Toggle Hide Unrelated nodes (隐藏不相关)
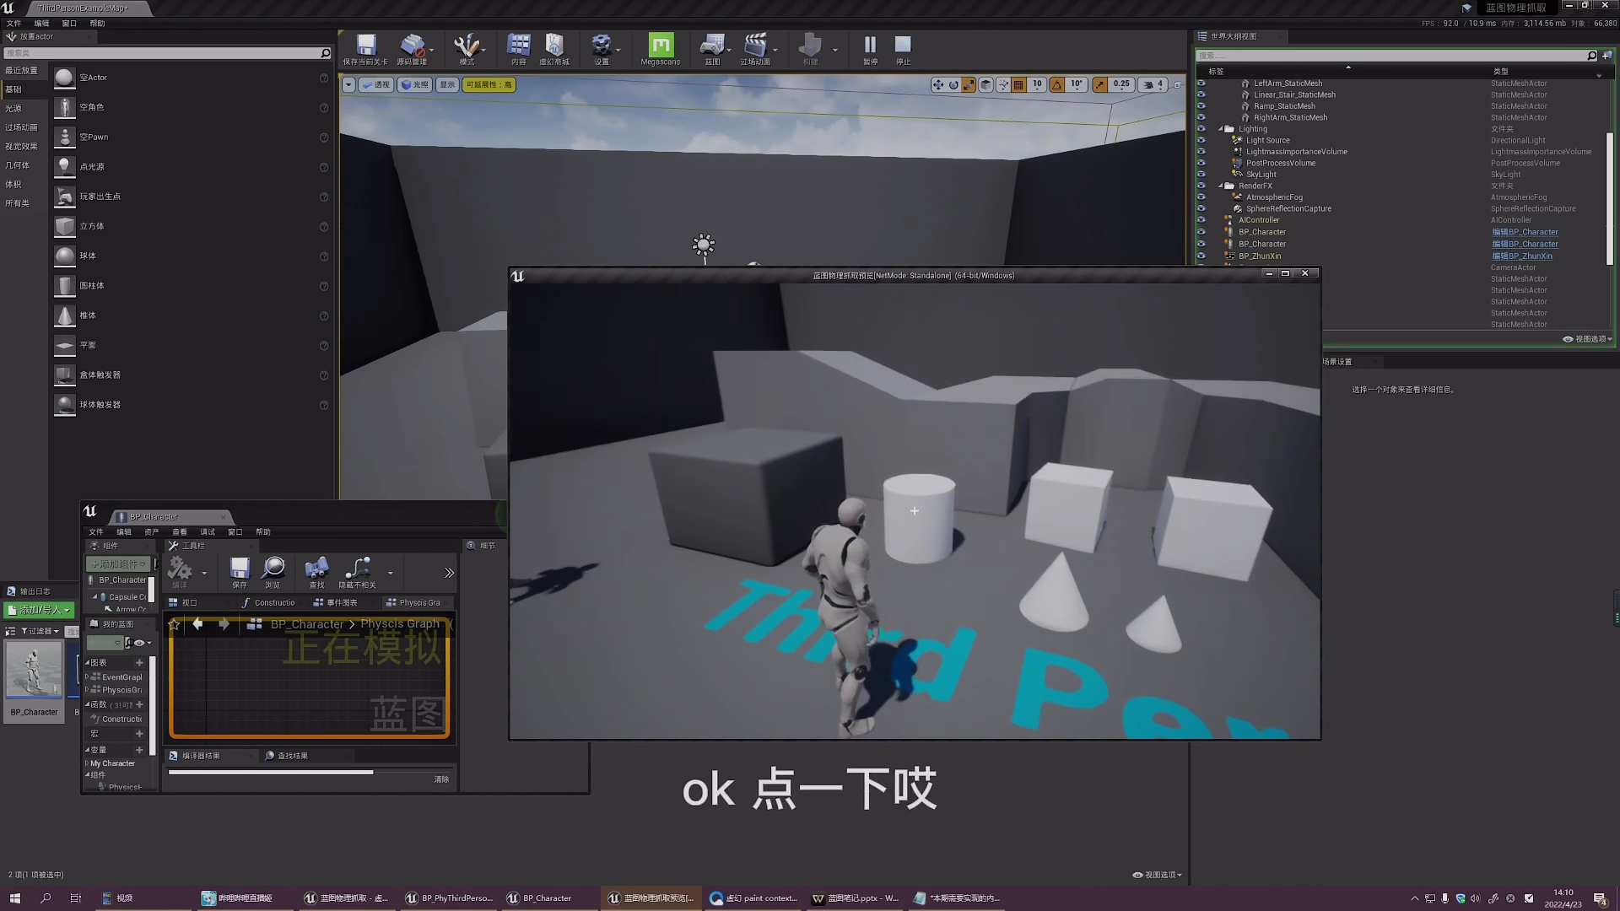The width and height of the screenshot is (1620, 911). [357, 571]
